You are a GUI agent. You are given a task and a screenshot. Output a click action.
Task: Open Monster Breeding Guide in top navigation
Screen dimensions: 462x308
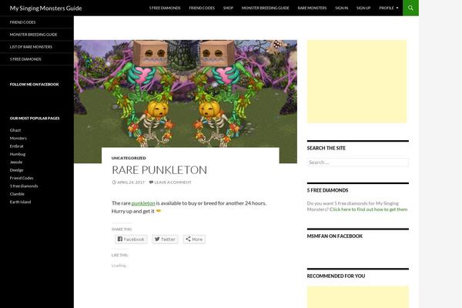[x=265, y=8]
